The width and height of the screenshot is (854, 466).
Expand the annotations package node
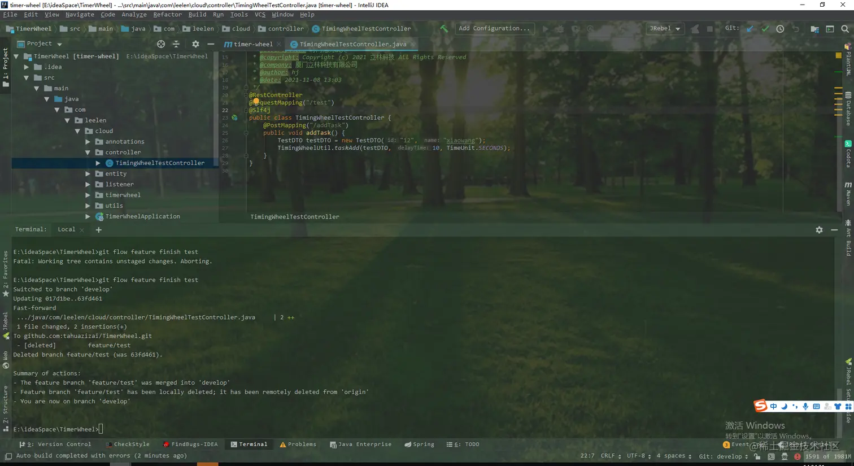(88, 142)
